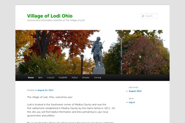Click the search magnifier icon
Image resolution: width=185 pixels, height=123 pixels.
[143, 16]
